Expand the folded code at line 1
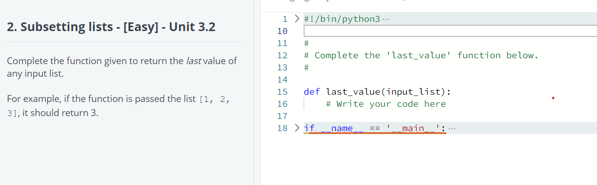597x185 pixels. tap(297, 19)
